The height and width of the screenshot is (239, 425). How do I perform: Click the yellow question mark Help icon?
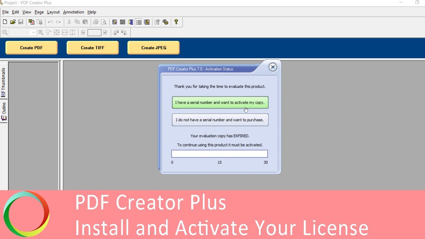point(176,22)
